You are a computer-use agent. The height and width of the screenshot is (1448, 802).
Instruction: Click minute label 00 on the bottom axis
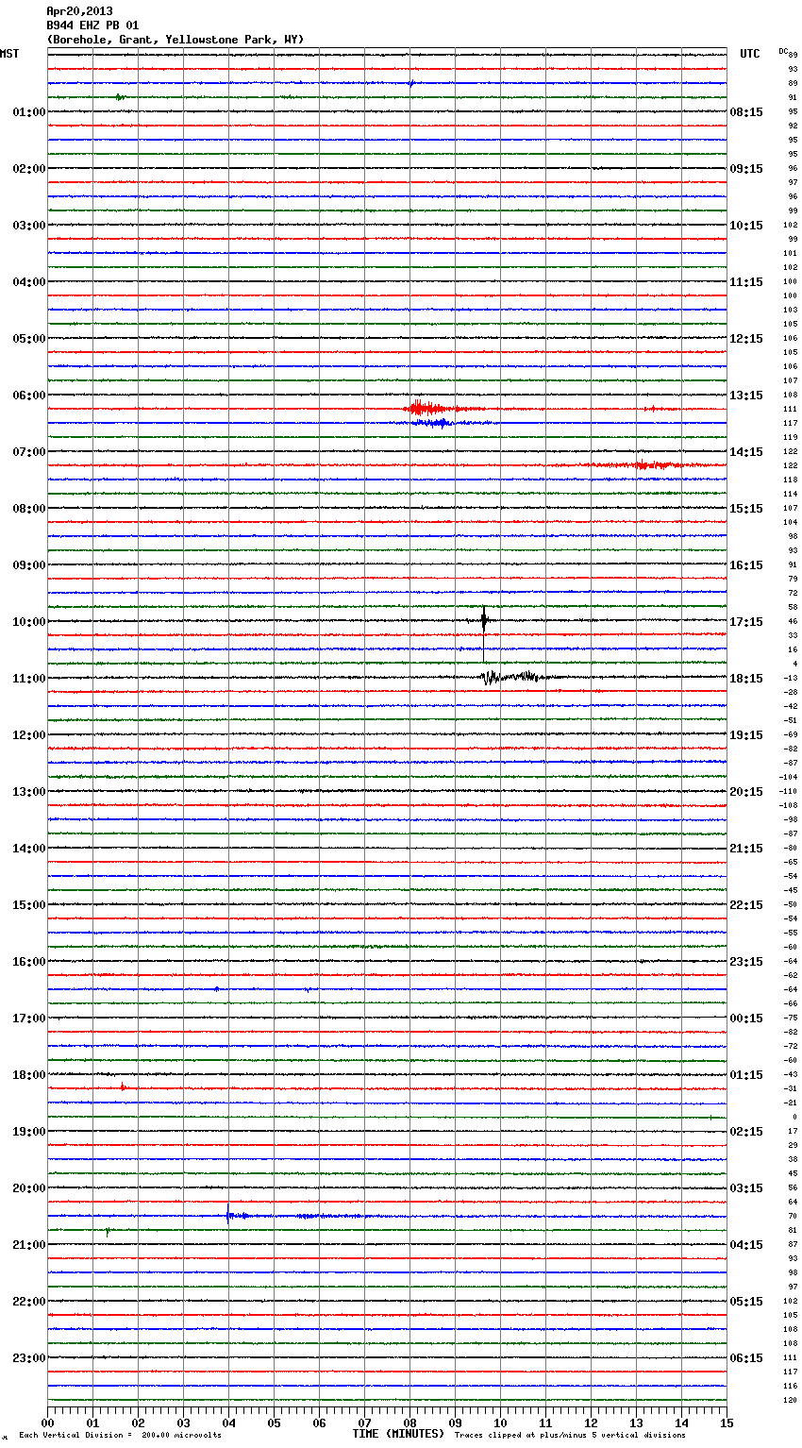click(x=47, y=1423)
